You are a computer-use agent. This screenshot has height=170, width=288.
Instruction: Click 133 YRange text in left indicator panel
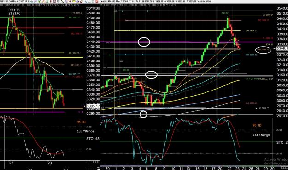tap(86, 131)
